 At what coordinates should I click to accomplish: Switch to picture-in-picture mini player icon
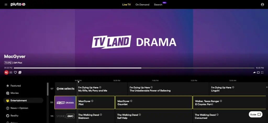point(258,72)
